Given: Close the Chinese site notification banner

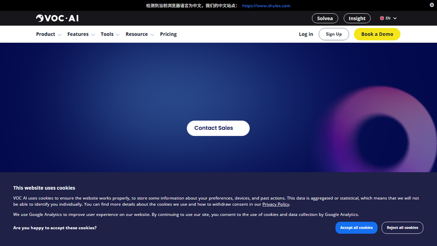Looking at the screenshot, I should coord(432,5).
